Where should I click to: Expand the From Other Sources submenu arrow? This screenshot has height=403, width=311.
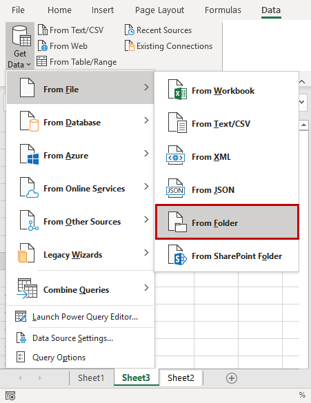pyautogui.click(x=146, y=220)
